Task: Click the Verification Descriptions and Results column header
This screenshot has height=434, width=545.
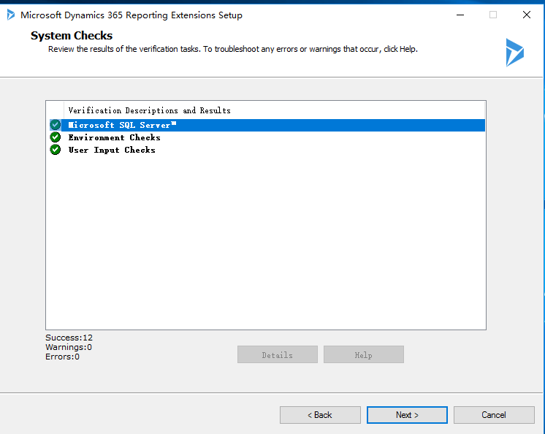Action: click(274, 110)
